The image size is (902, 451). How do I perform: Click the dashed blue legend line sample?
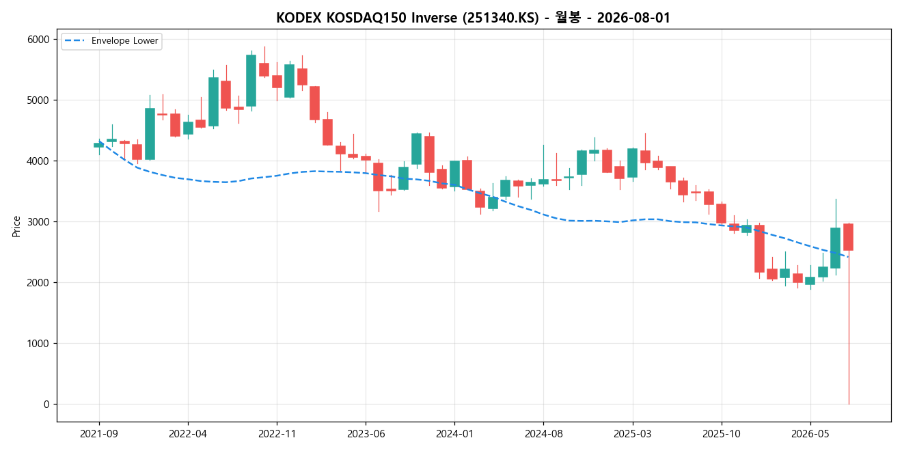(x=75, y=41)
